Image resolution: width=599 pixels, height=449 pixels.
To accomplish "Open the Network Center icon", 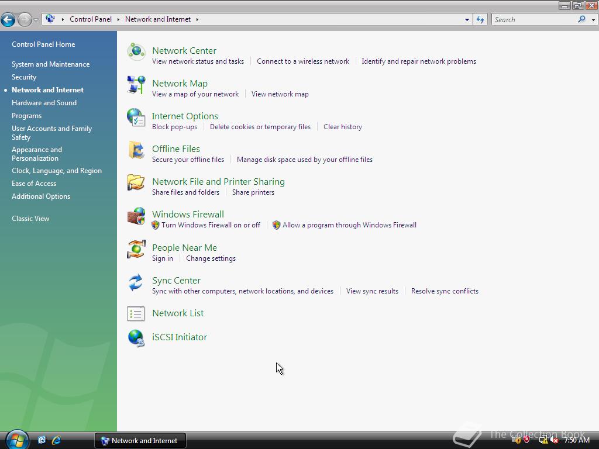I will 136,51.
